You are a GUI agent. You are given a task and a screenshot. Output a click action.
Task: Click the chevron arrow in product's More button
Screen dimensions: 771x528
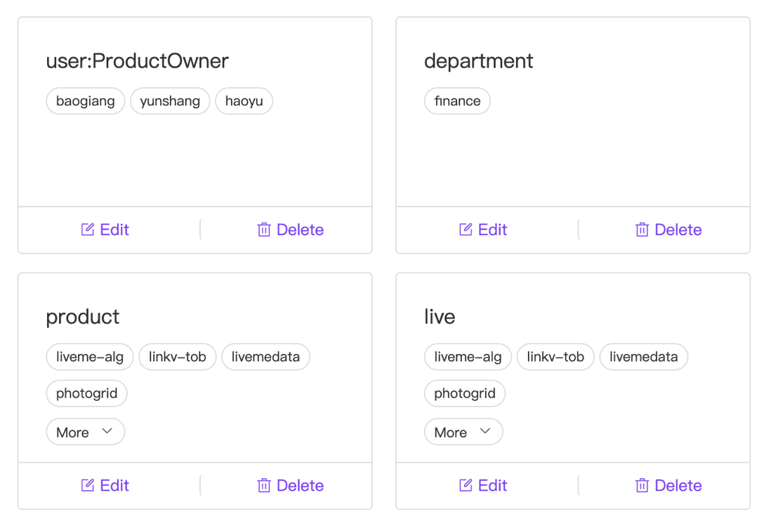click(x=107, y=431)
